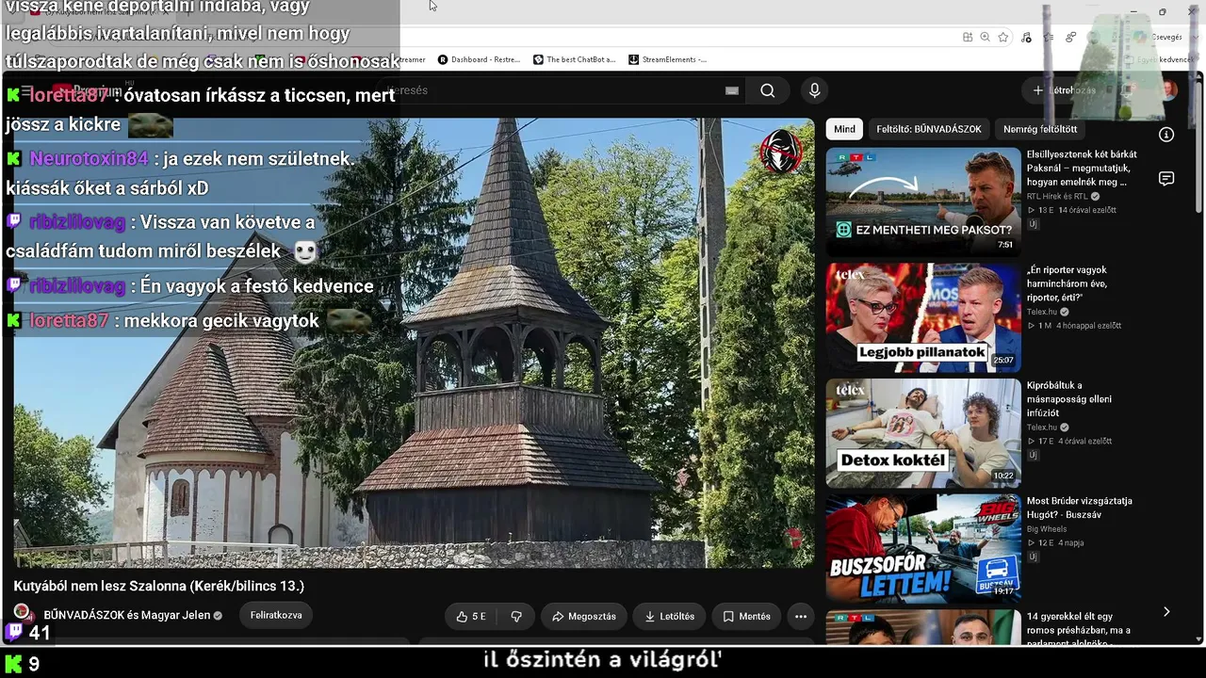
Task: Click the browser zoom magnifier icon
Action: [985, 37]
